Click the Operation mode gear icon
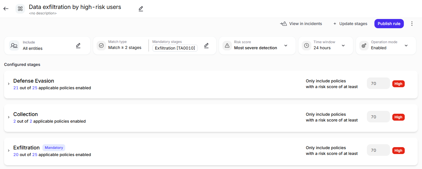This screenshot has width=422, height=169. click(364, 45)
